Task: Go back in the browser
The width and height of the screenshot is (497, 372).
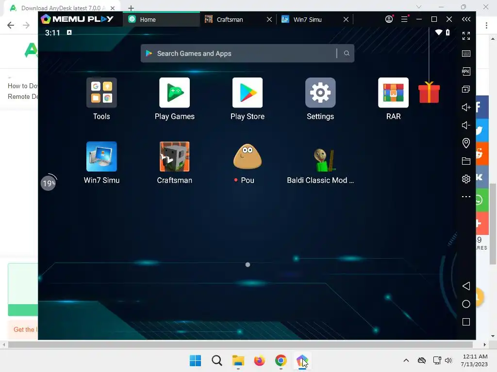Action: 11,25
